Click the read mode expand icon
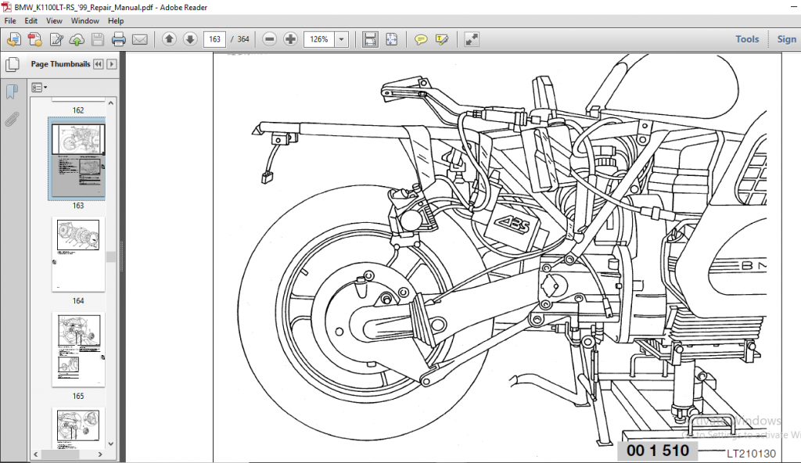This screenshot has width=801, height=463. [x=472, y=39]
